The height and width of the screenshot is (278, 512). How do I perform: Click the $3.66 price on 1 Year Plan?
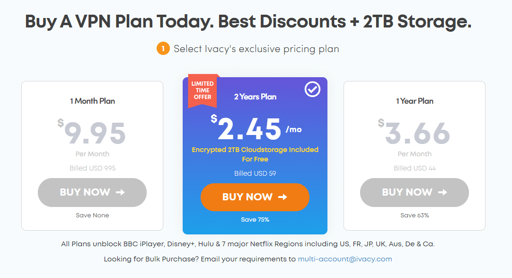click(x=414, y=132)
